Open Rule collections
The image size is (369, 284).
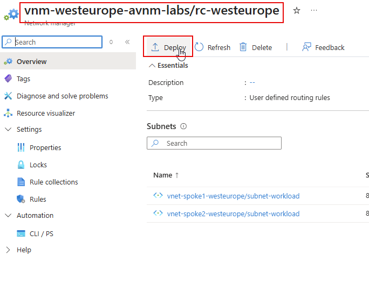[53, 182]
